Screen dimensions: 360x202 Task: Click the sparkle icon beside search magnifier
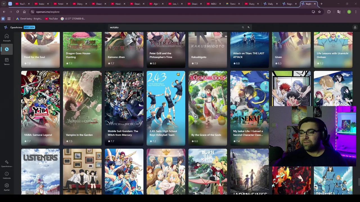[x=249, y=27]
